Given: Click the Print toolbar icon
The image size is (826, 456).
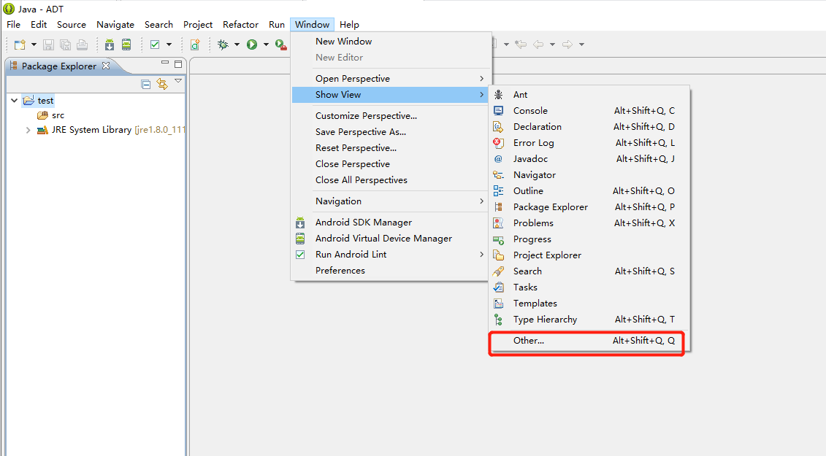Looking at the screenshot, I should point(83,45).
